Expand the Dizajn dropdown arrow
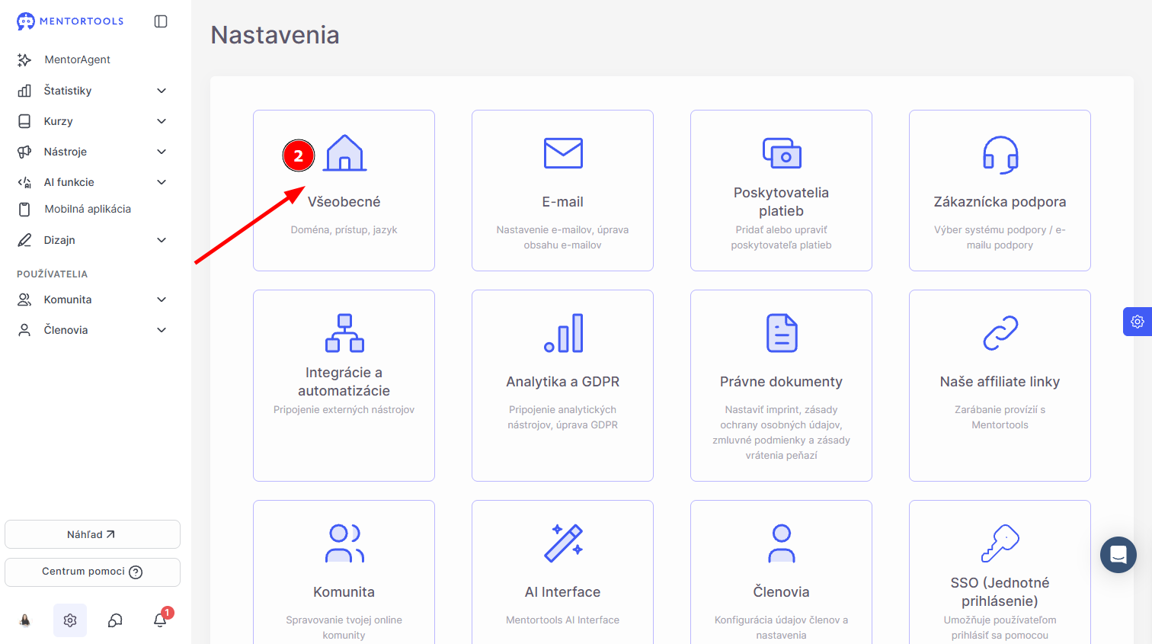This screenshot has width=1152, height=644. click(x=162, y=240)
